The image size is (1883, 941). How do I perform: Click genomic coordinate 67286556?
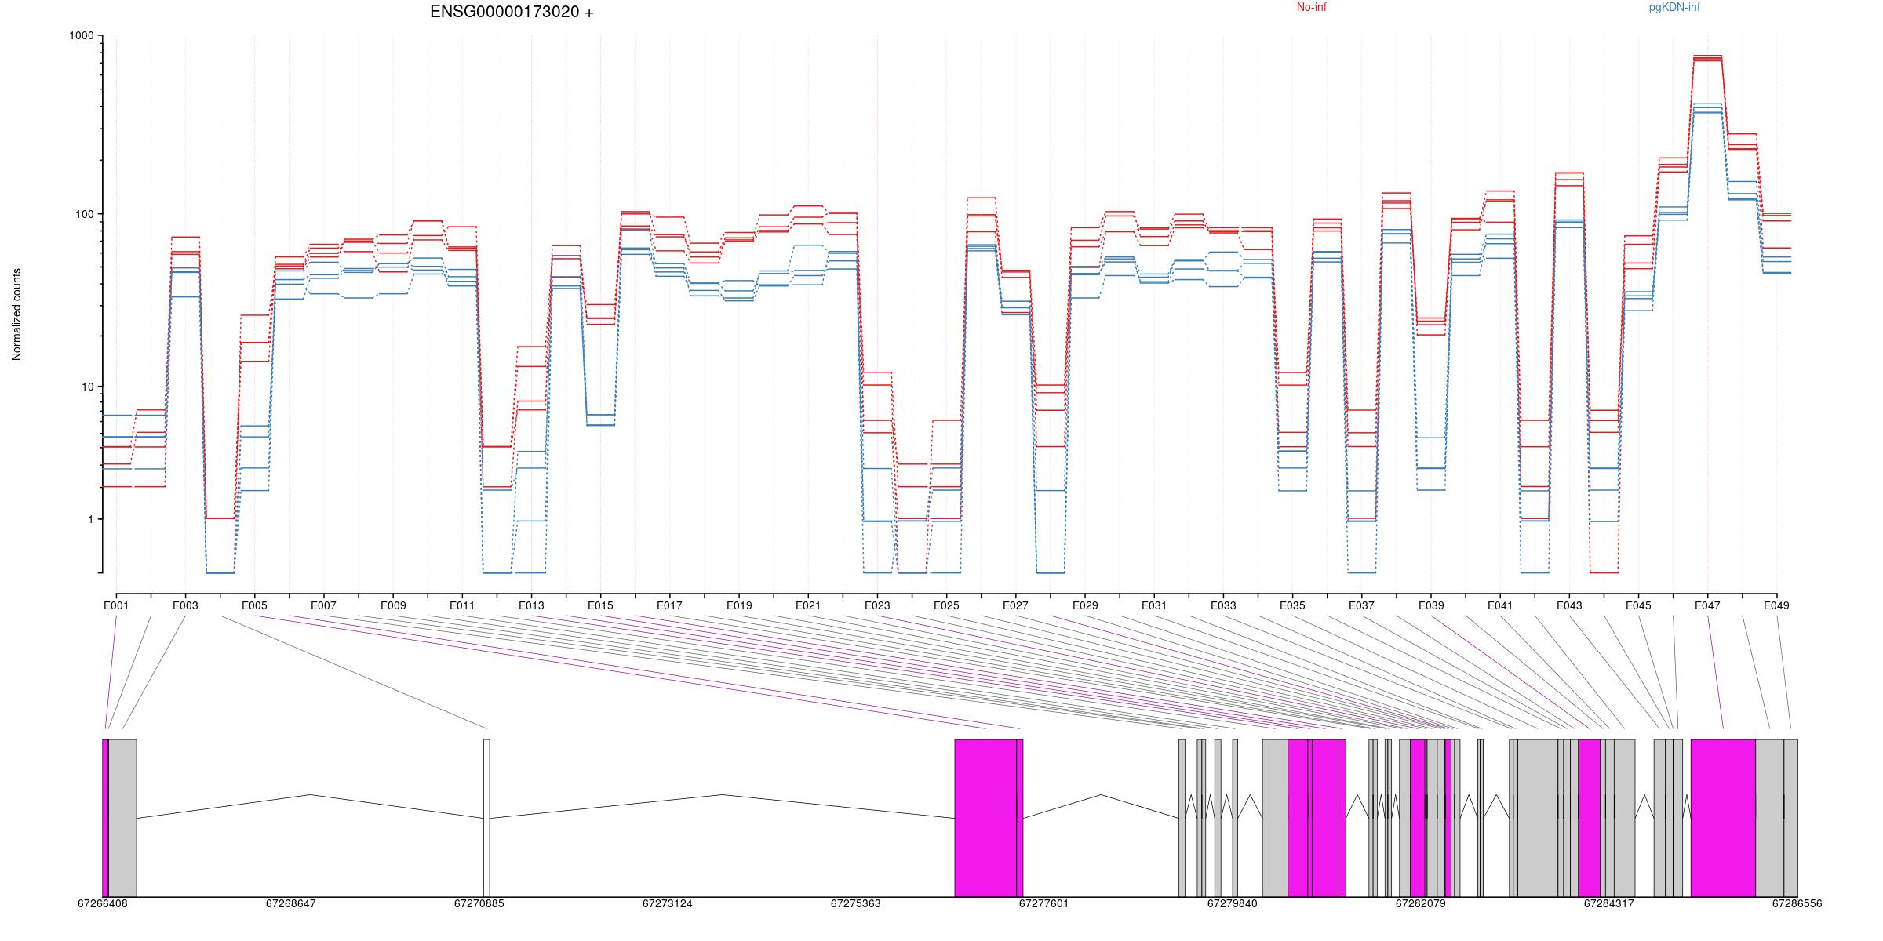(1797, 903)
